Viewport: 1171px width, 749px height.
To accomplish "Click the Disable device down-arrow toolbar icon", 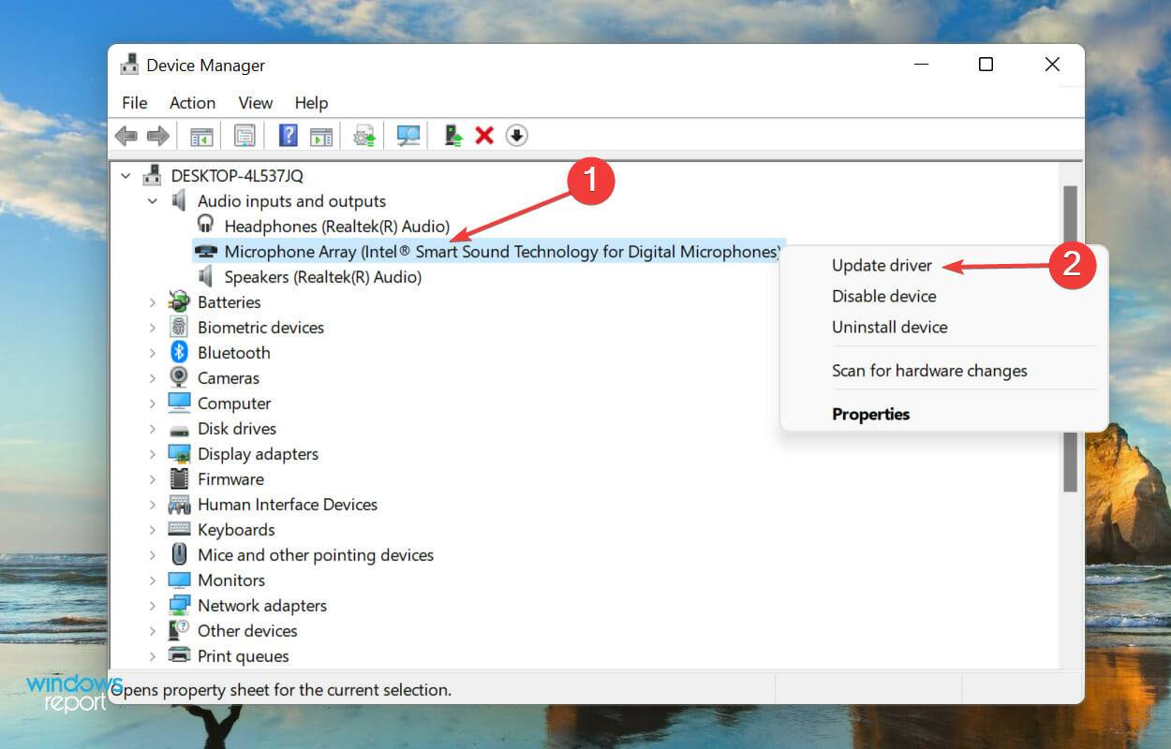I will [x=517, y=136].
